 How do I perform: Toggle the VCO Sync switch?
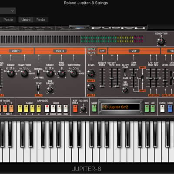coord(38,88)
